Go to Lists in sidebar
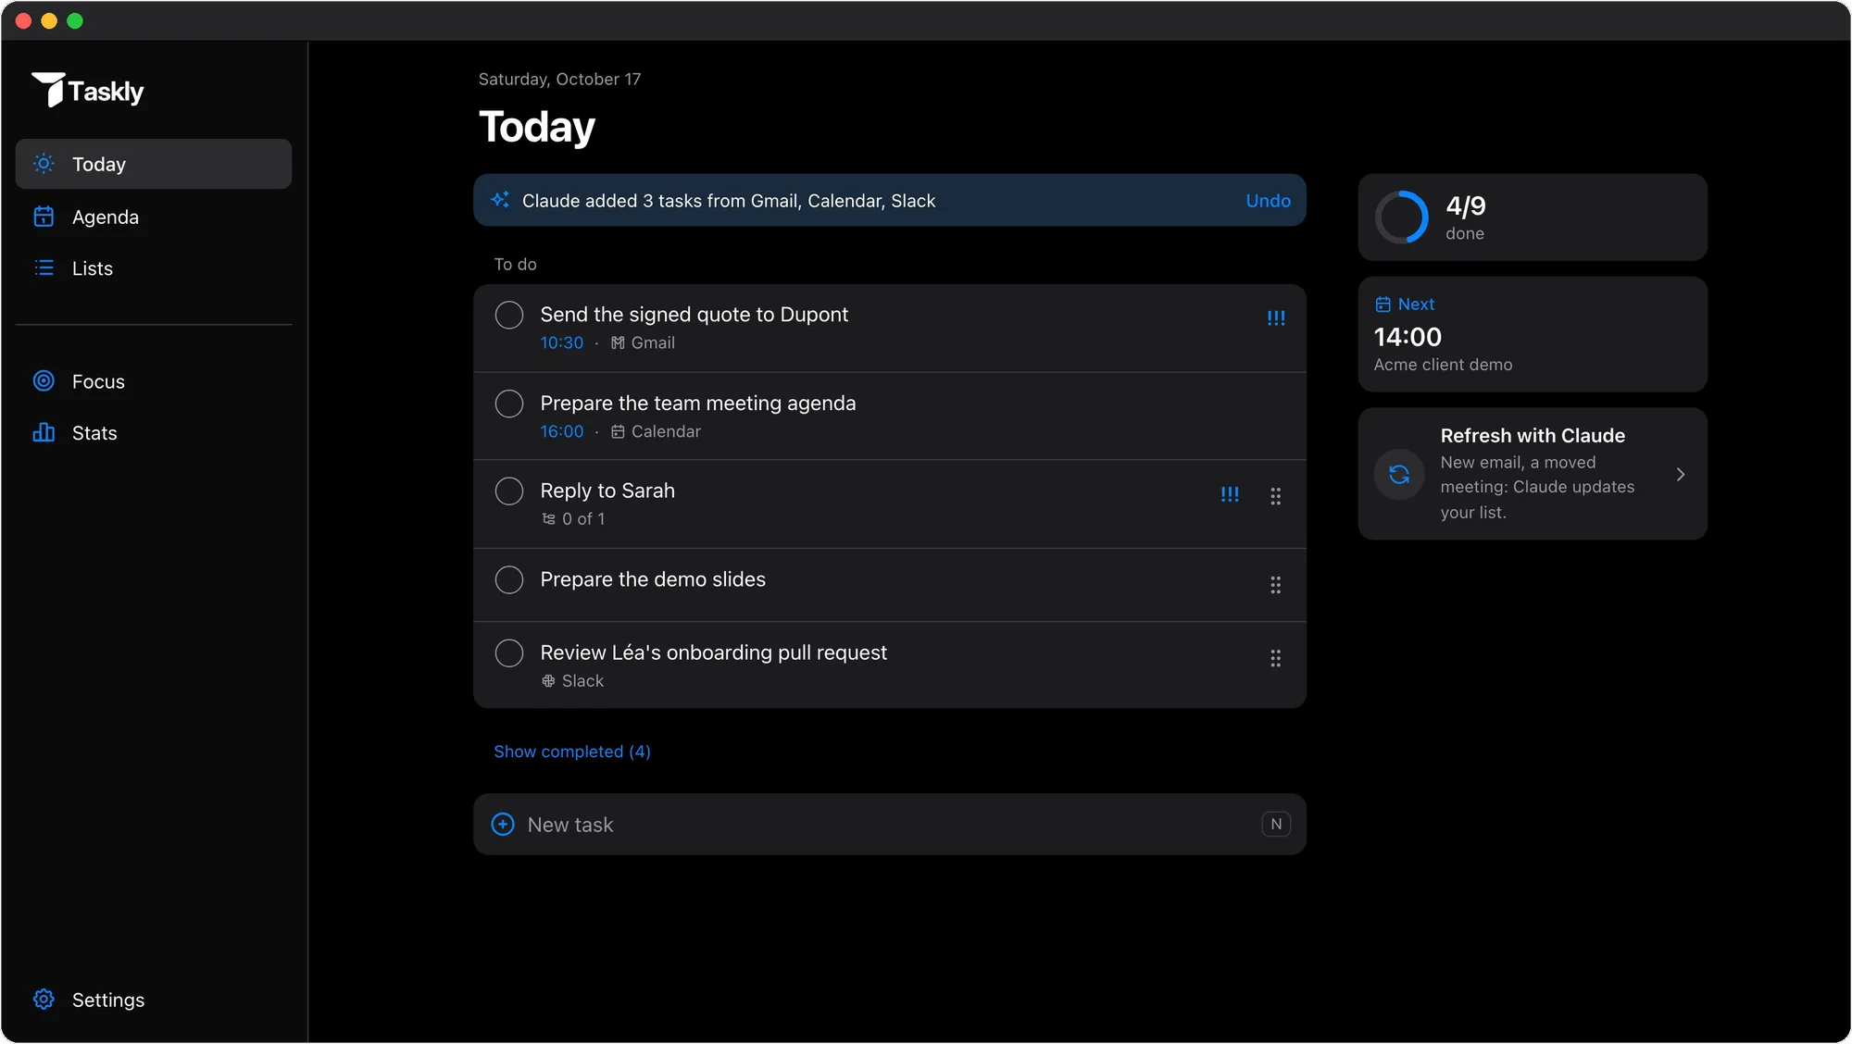This screenshot has width=1852, height=1044. coord(154,268)
